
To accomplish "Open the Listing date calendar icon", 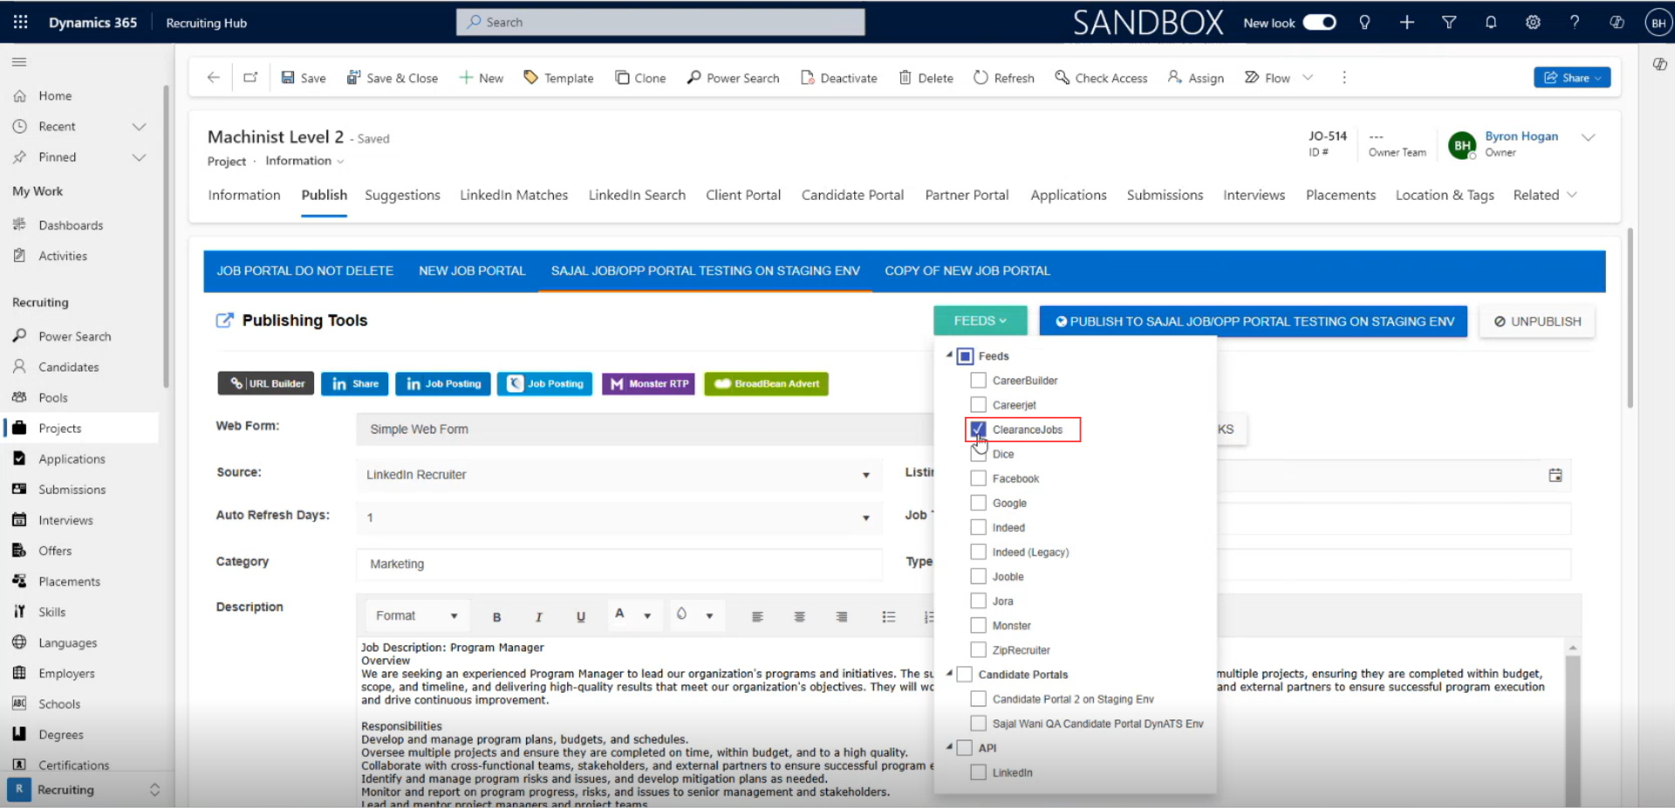I will point(1555,475).
